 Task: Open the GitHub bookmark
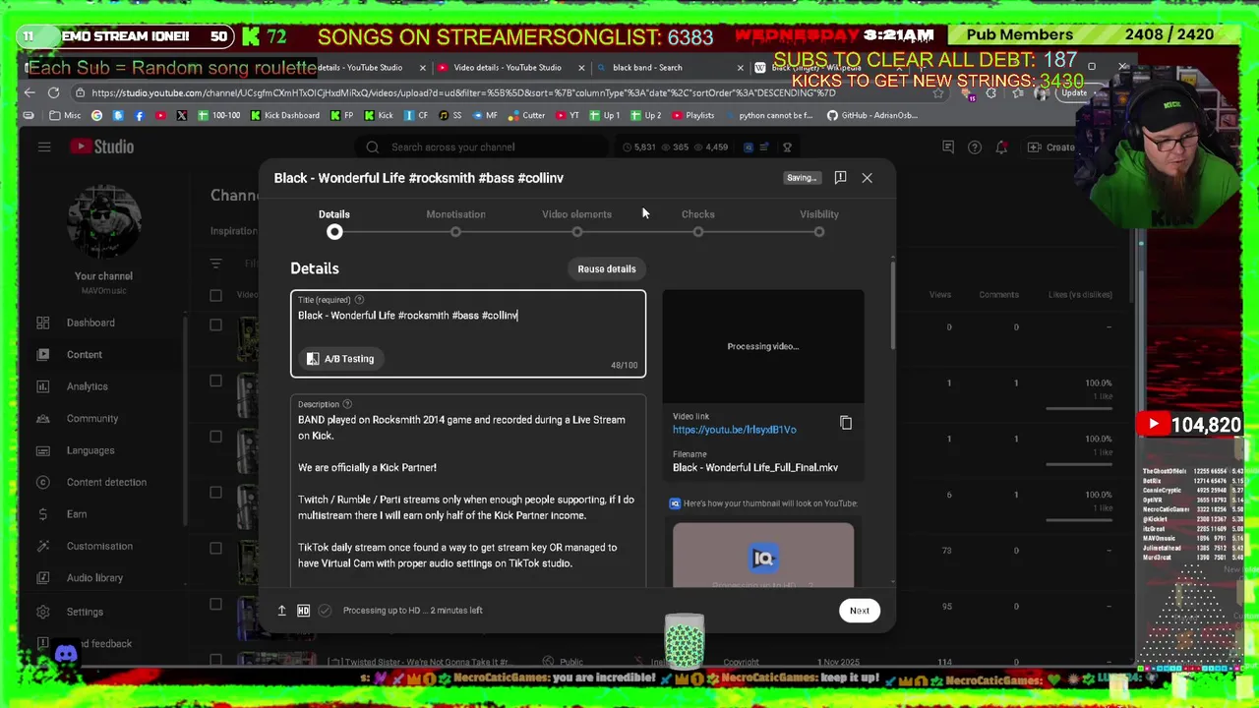[871, 116]
